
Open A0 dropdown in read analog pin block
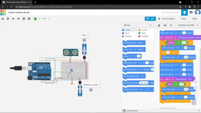pyautogui.click(x=190, y=79)
